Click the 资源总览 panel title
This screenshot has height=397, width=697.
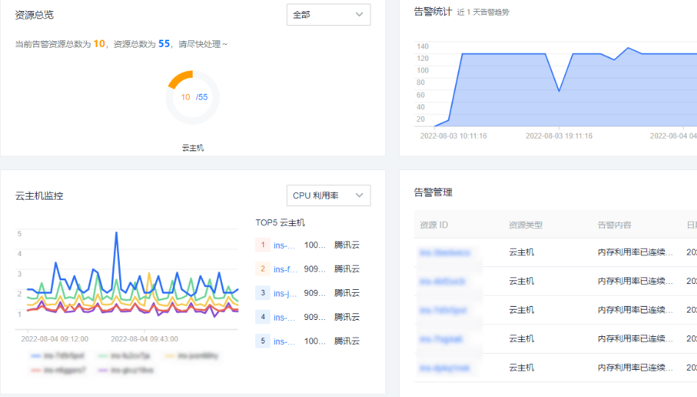35,15
